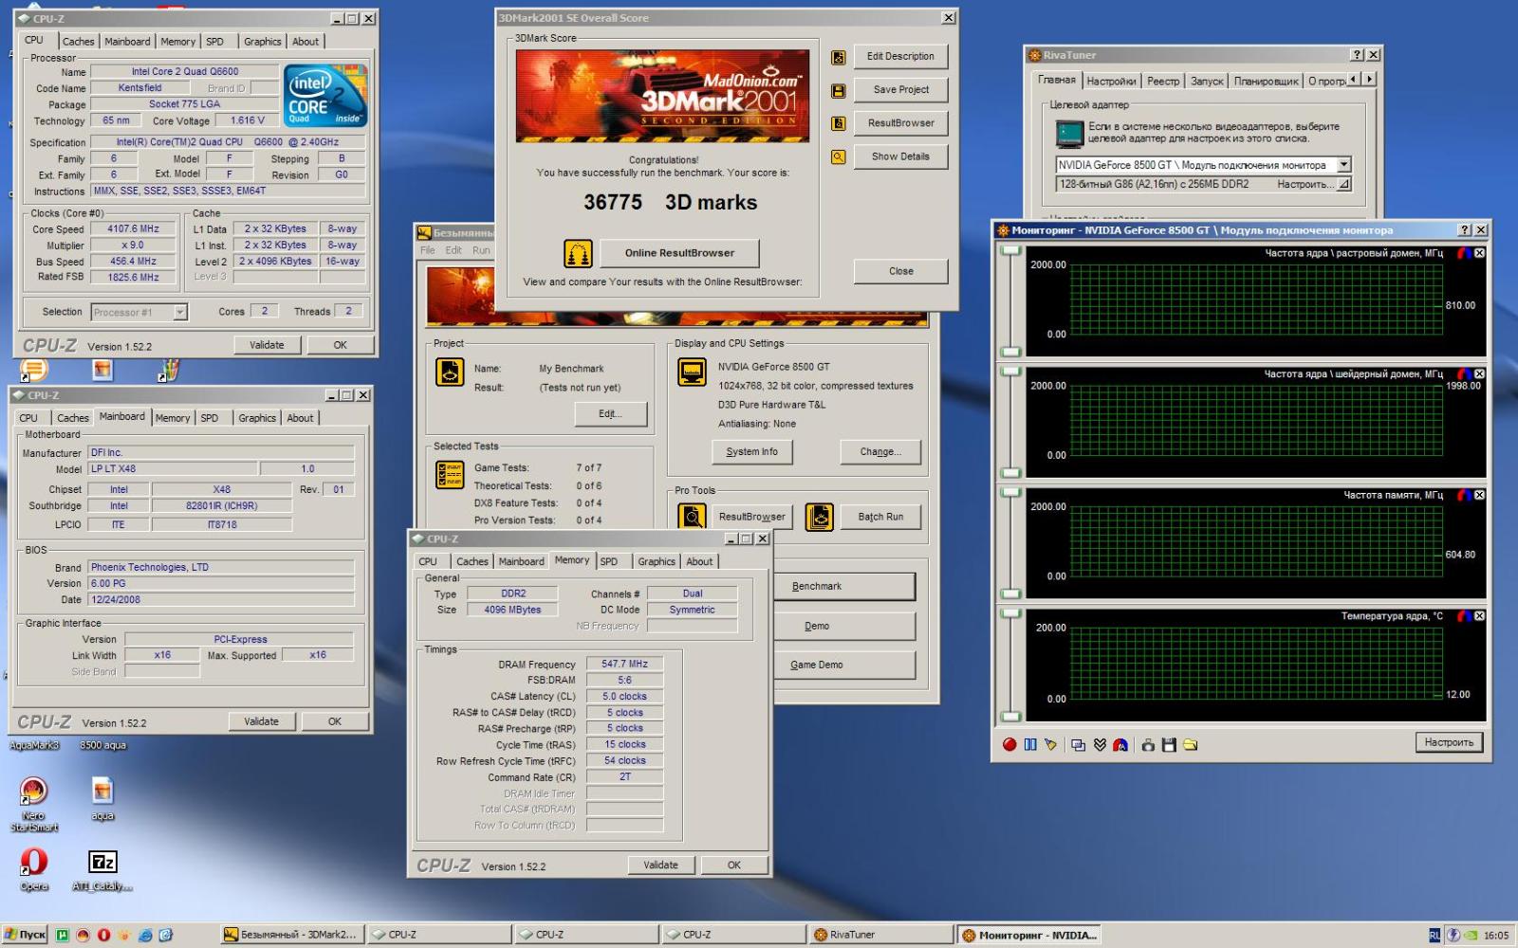The width and height of the screenshot is (1518, 948).
Task: Click the Internet Explorer icon in quick launch
Action: pos(145,936)
